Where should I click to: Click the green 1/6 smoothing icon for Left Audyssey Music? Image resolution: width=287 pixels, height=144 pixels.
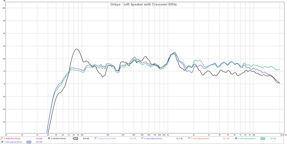click(263, 138)
